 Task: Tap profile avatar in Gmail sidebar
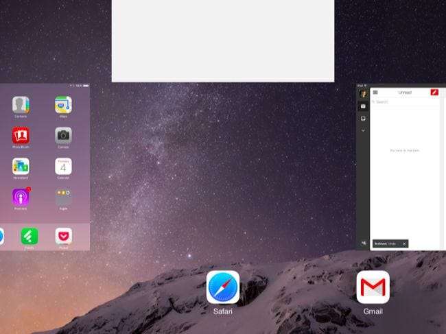(x=363, y=93)
